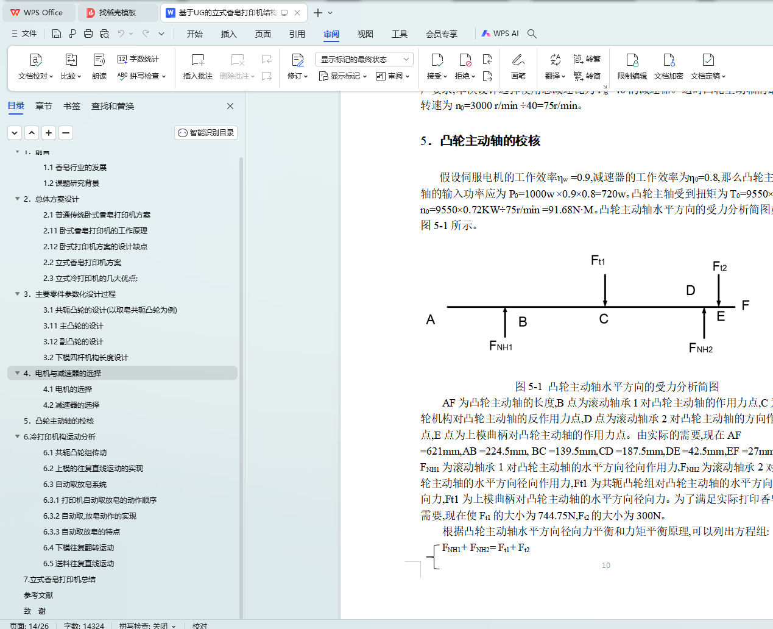Open the 开始 ribbon tab
Viewport: 773px width, 629px height.
(195, 34)
